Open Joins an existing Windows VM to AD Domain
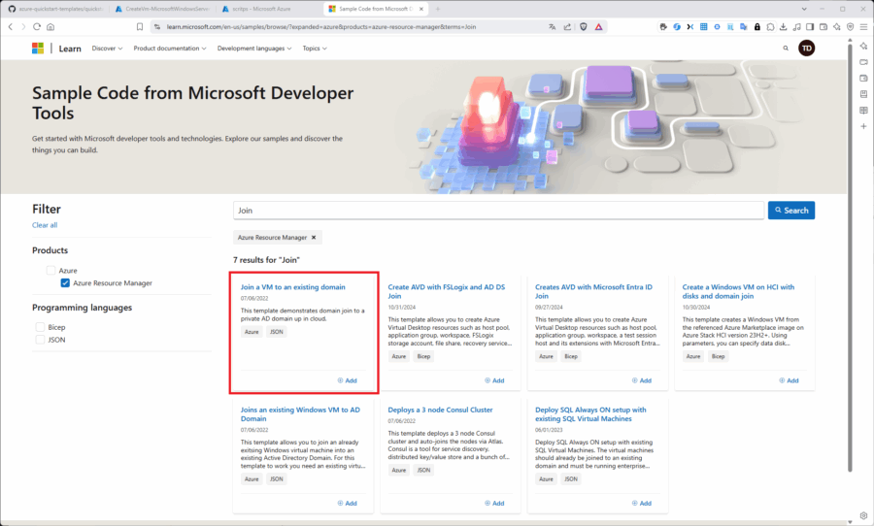The height and width of the screenshot is (526, 874). (x=300, y=414)
